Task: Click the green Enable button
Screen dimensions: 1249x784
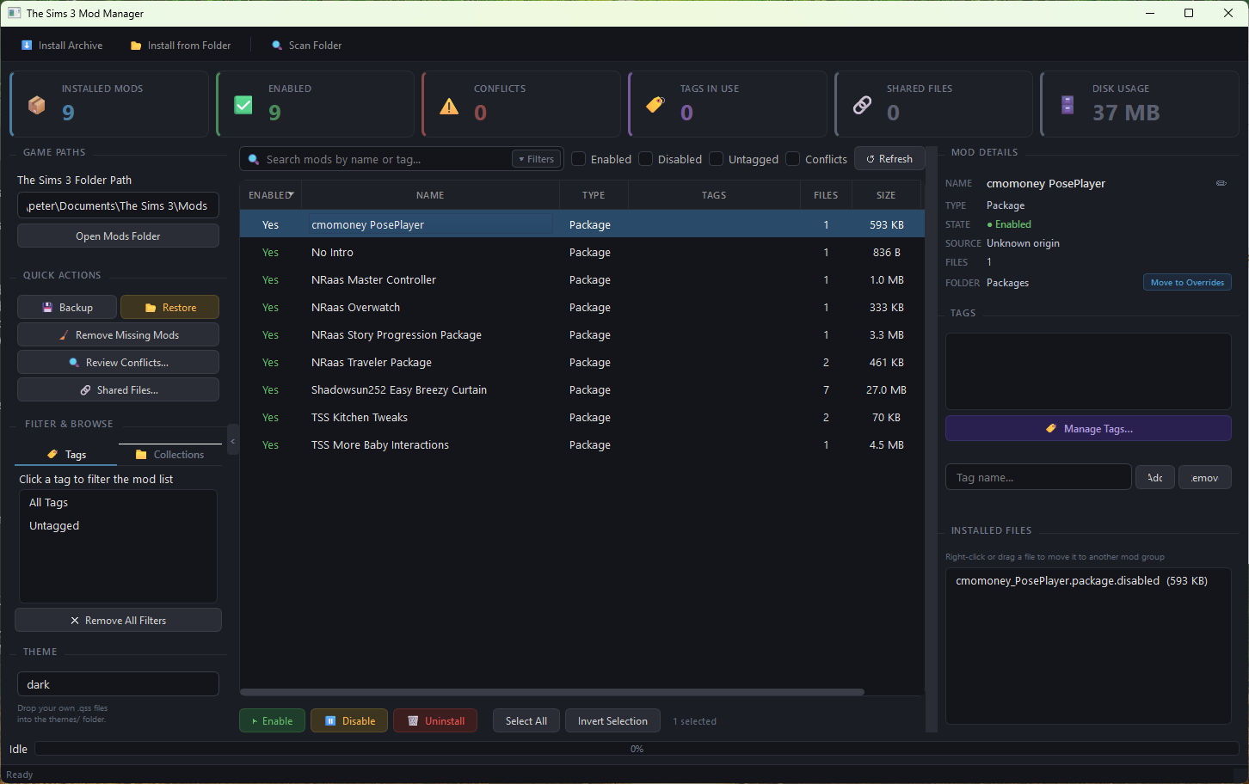Action: [x=272, y=721]
